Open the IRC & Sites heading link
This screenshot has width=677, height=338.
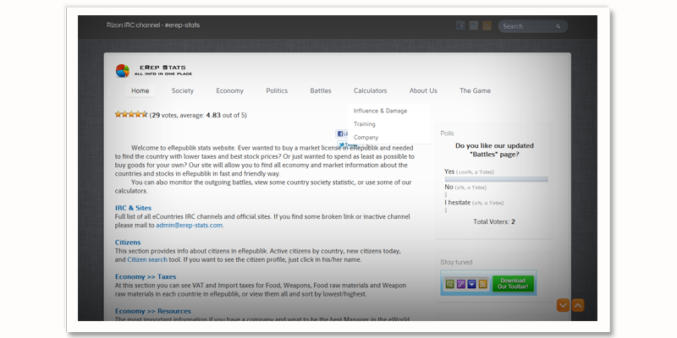(133, 208)
